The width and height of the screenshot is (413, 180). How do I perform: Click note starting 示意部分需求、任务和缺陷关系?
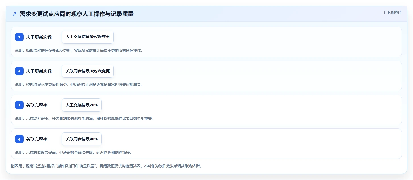pos(84,118)
